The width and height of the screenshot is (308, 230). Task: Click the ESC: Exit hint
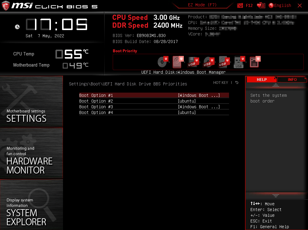(x=261, y=221)
